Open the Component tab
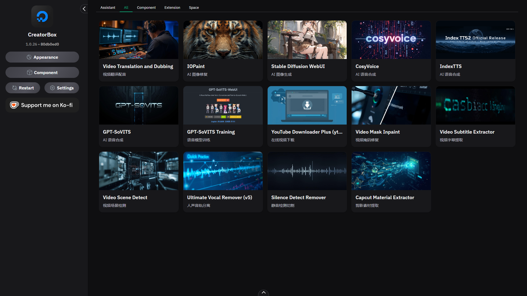 [146, 7]
